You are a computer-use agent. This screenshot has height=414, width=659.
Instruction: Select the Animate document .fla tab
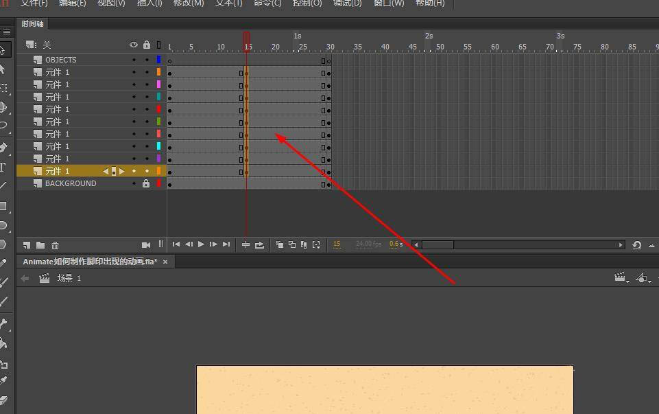click(x=90, y=262)
